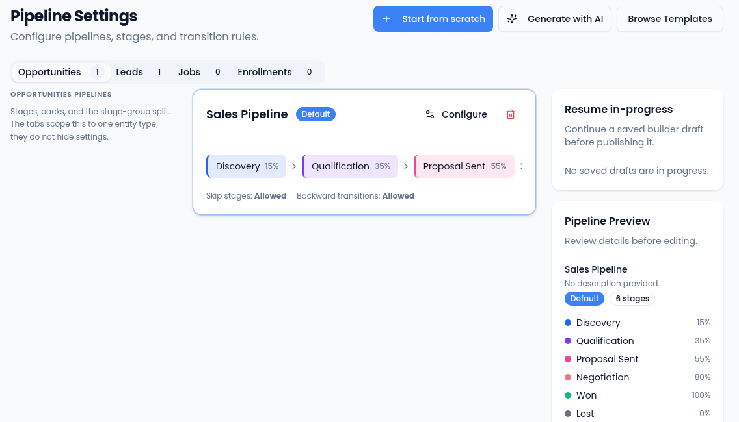Click the plus icon in Start from scratch

pos(386,19)
